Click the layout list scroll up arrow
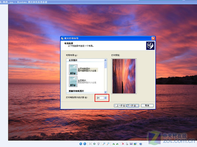 (105, 60)
